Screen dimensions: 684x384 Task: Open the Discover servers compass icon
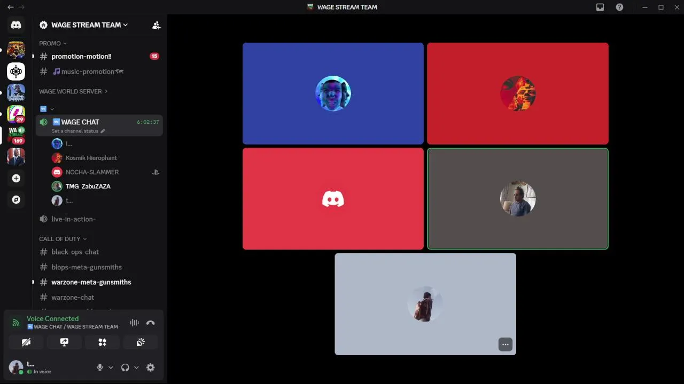click(16, 199)
